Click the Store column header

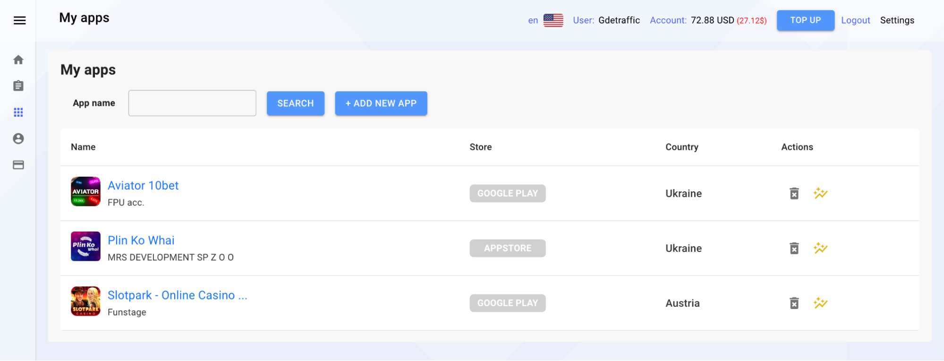click(x=481, y=147)
